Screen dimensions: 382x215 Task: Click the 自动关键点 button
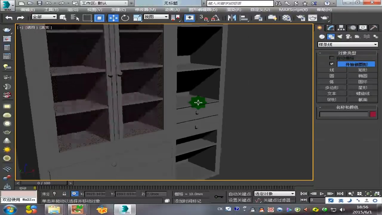[x=240, y=194]
